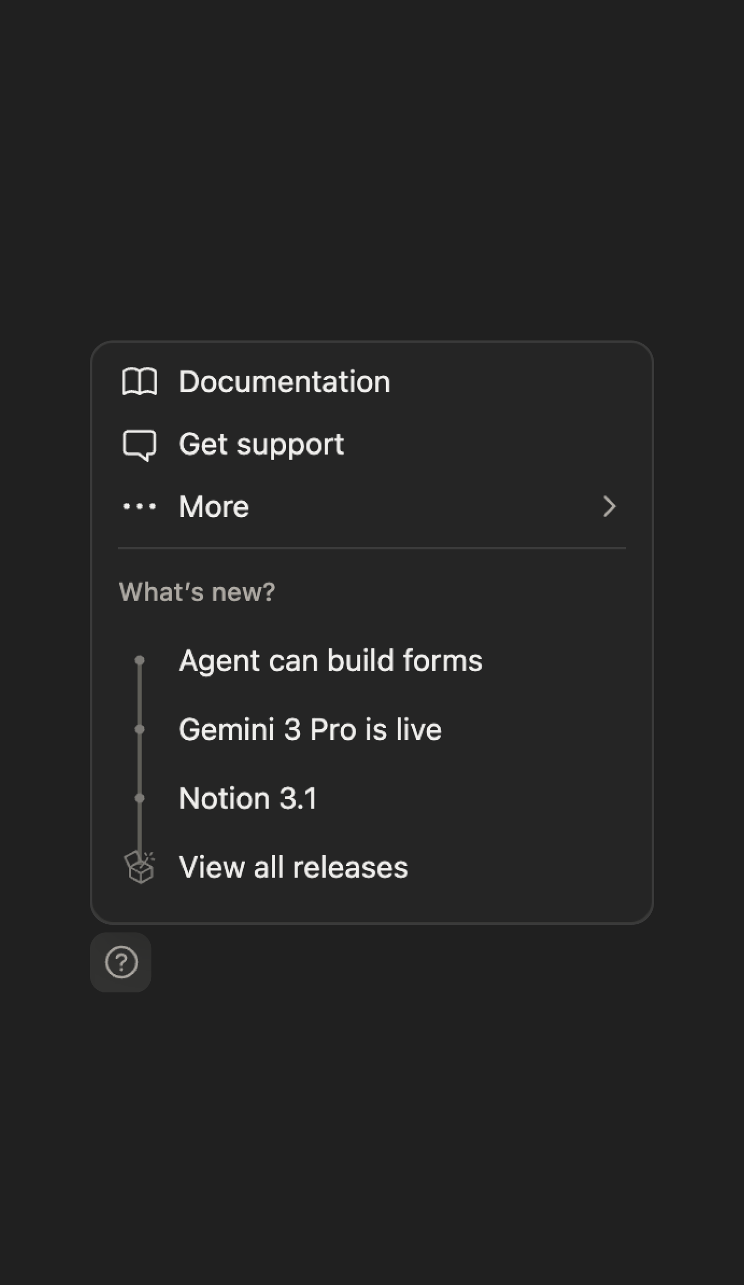Click timeline dot next to Agent can build forms

pos(139,661)
